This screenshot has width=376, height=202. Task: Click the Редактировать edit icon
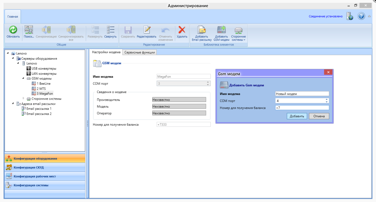coord(146,30)
